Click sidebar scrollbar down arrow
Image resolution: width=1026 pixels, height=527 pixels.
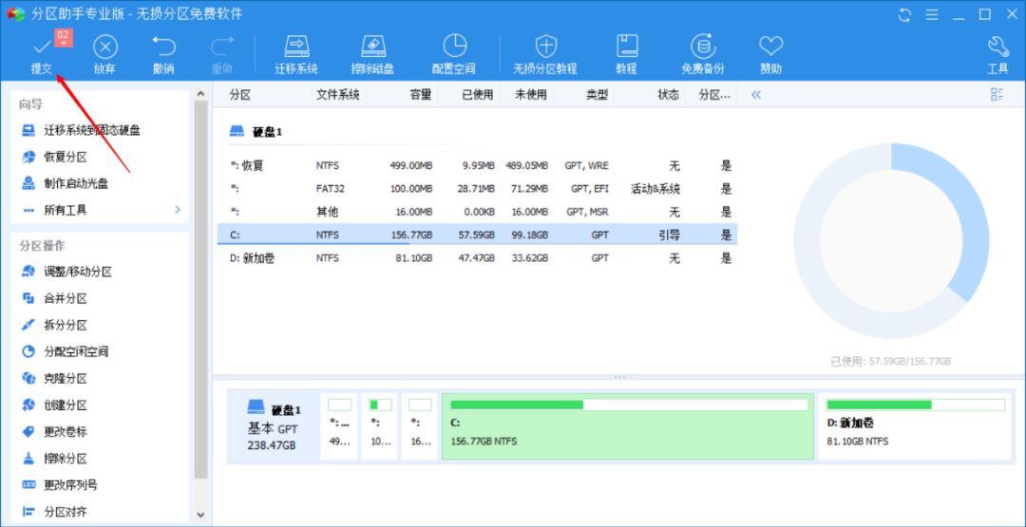[x=200, y=515]
